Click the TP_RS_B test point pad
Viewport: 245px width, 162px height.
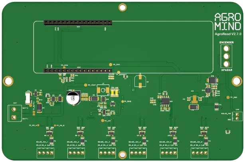coord(55,125)
